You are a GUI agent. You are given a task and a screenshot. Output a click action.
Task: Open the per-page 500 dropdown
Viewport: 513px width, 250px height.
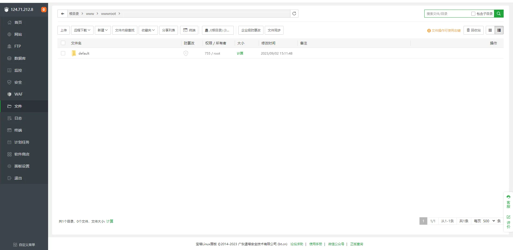(x=489, y=221)
